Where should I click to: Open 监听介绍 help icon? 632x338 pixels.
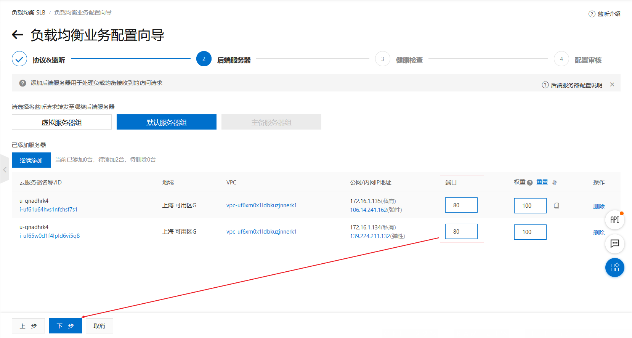pos(592,14)
